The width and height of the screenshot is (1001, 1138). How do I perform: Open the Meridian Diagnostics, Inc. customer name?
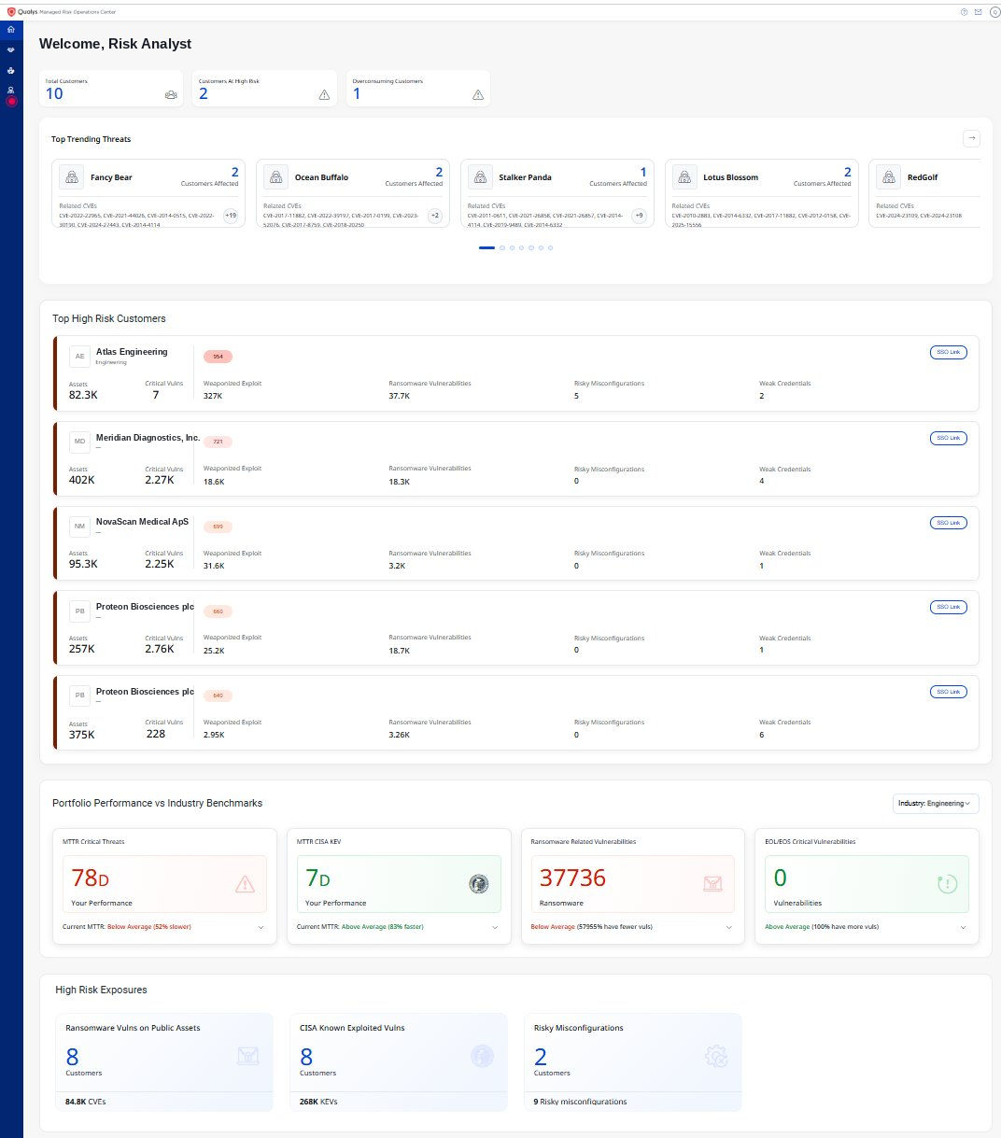point(148,437)
